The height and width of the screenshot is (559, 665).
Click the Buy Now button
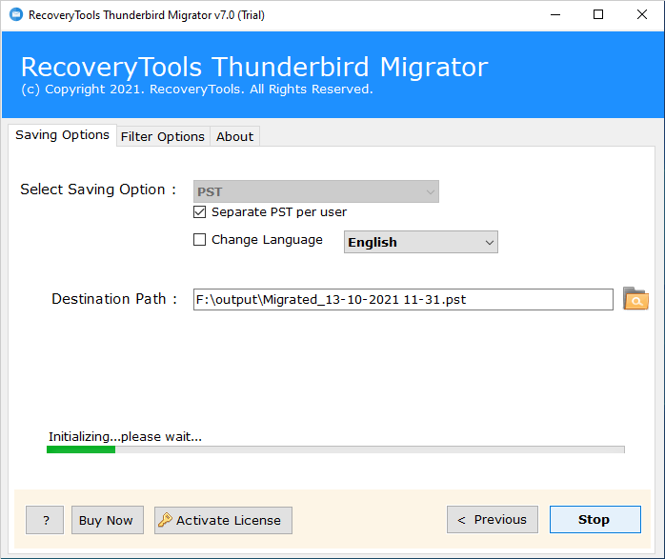(x=108, y=520)
